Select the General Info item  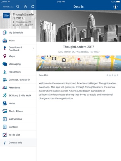tap(18, 143)
